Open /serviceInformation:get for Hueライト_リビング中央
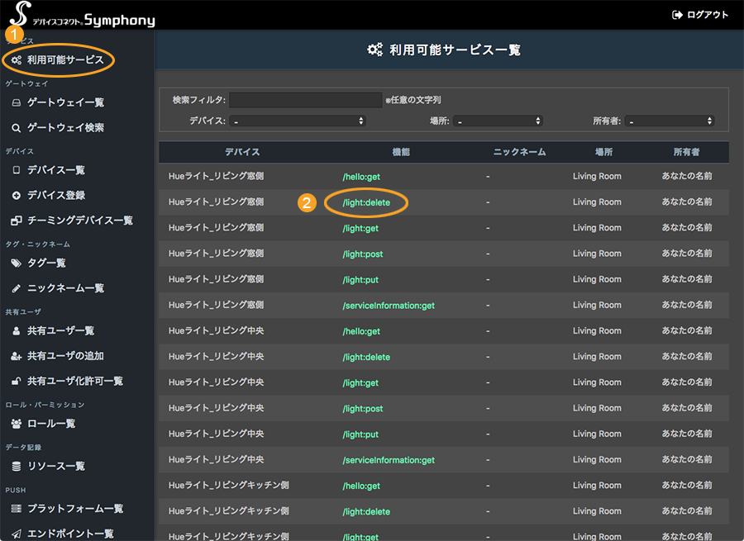Viewport: 744px width, 541px height. [389, 460]
